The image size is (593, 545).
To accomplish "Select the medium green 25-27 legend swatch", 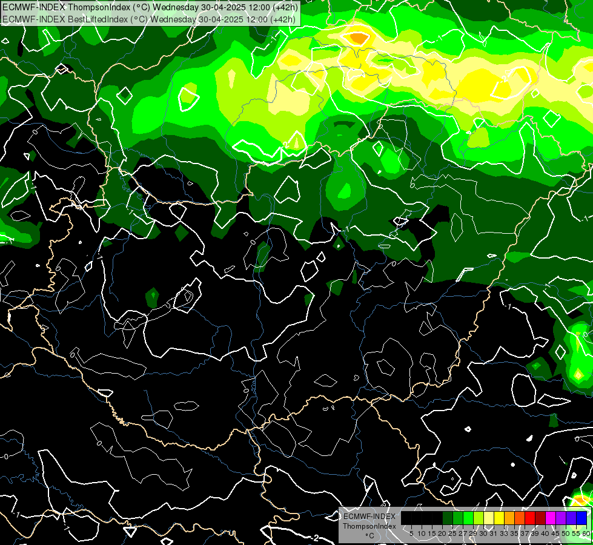I will pyautogui.click(x=458, y=518).
